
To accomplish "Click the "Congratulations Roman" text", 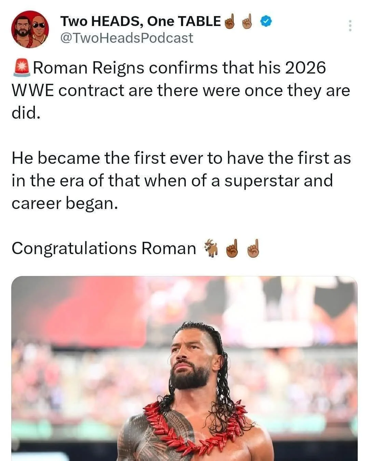I will [x=104, y=248].
